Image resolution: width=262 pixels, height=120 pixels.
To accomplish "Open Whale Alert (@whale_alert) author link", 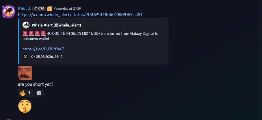I will pos(56,25).
